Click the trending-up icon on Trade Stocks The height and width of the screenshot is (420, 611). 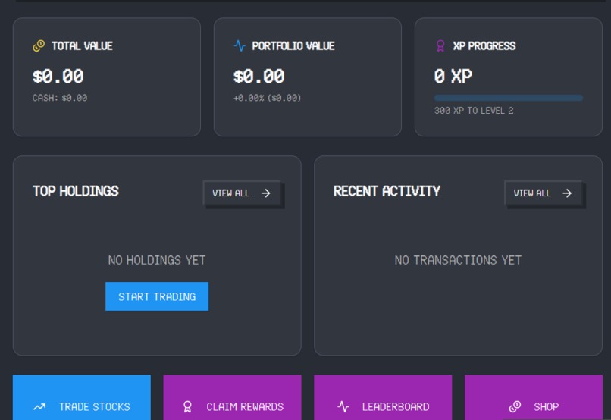(x=39, y=407)
